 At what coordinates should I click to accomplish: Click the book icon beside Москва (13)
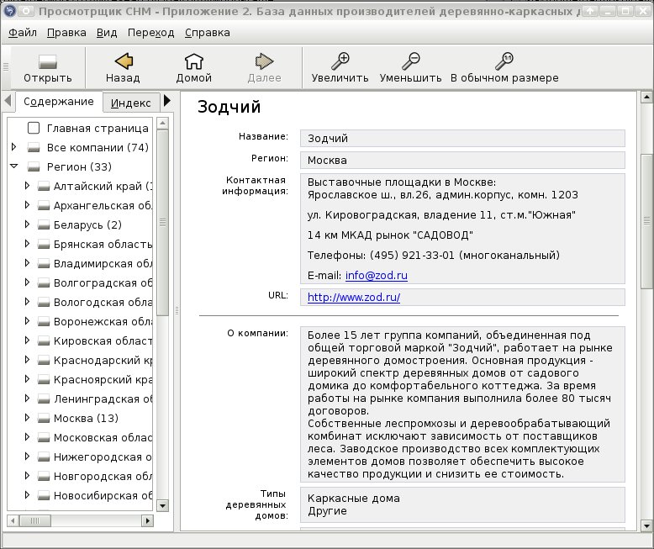point(44,418)
